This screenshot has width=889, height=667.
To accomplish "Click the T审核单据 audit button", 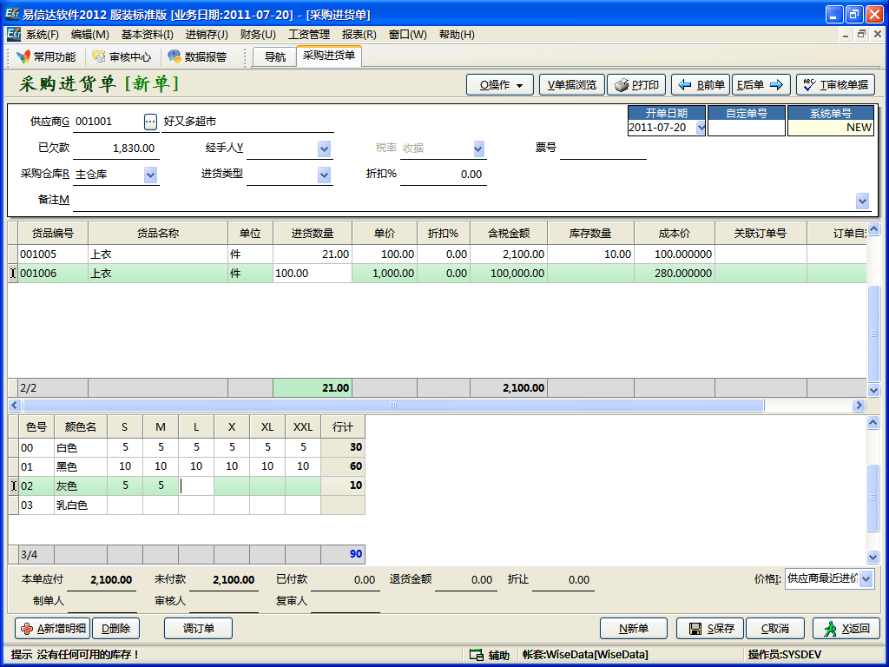I will (835, 85).
